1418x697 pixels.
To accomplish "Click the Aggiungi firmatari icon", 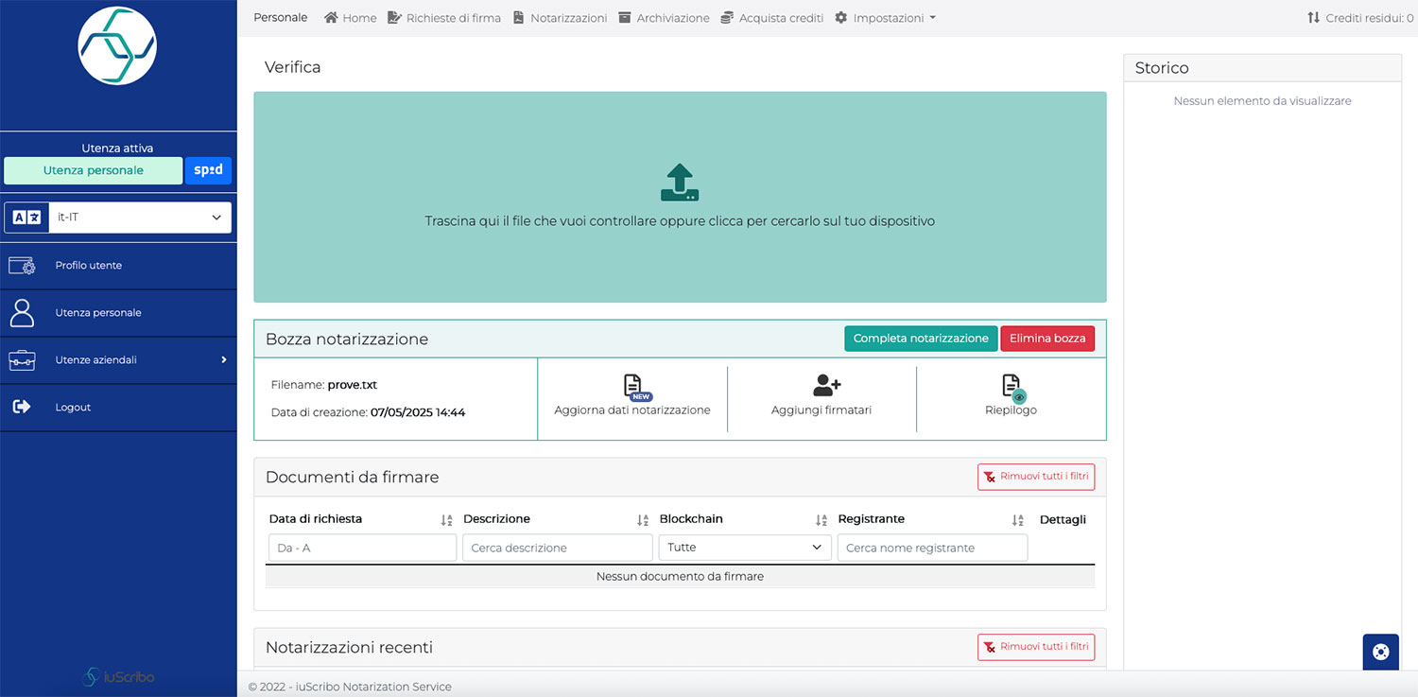I will pos(821,386).
